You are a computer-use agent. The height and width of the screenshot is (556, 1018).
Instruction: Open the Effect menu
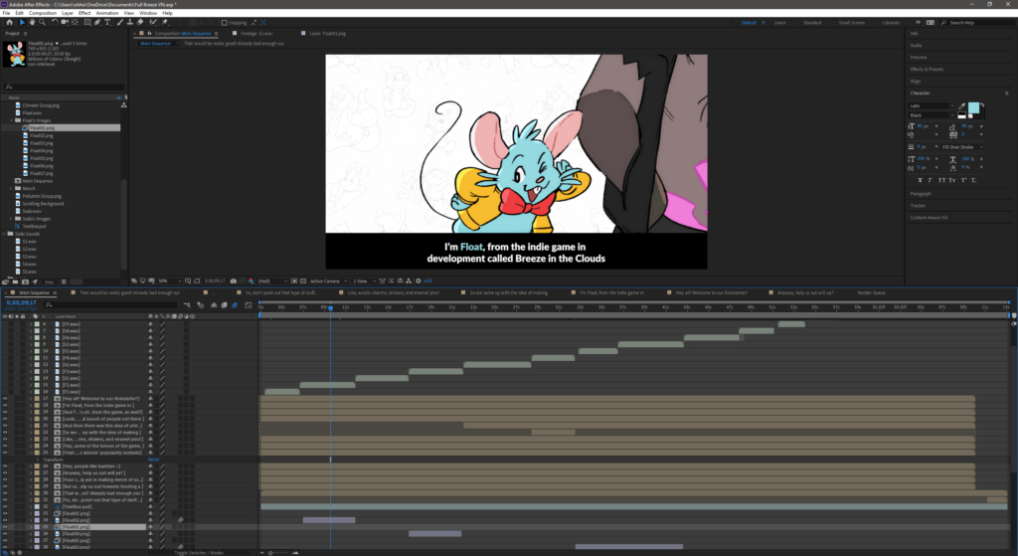point(85,13)
